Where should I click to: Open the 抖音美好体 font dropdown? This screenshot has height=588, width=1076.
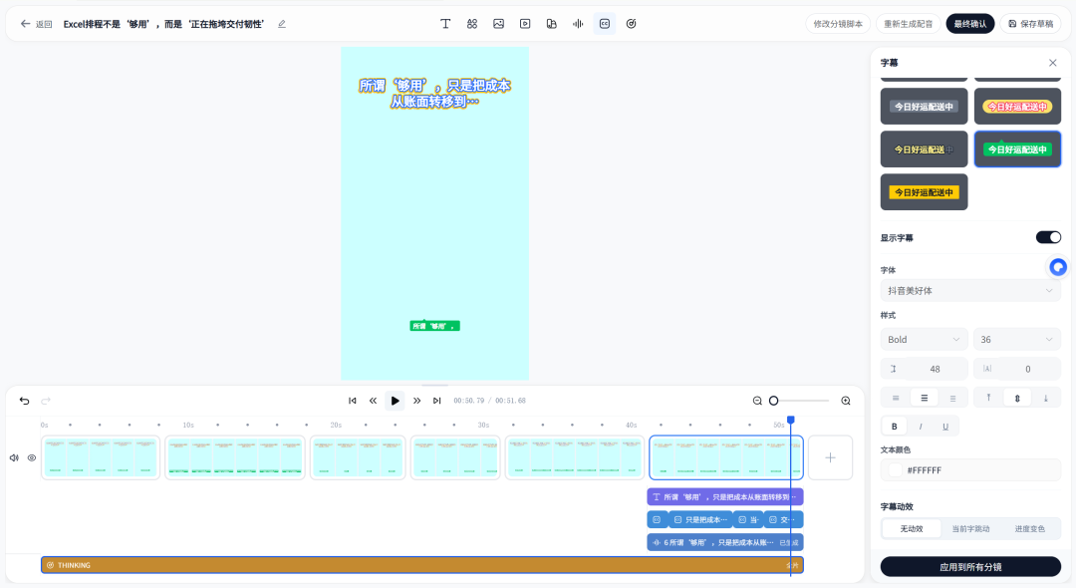pyautogui.click(x=970, y=291)
